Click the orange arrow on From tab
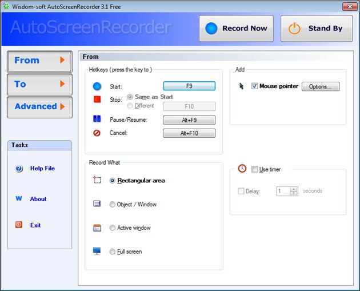 pyautogui.click(x=62, y=60)
